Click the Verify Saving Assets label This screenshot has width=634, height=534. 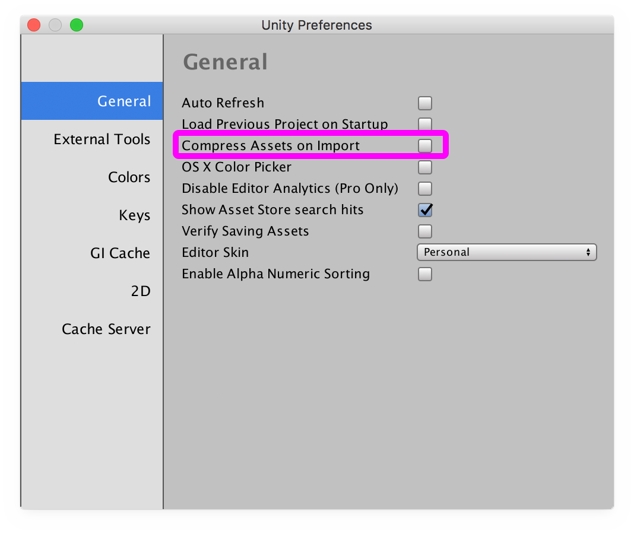point(245,231)
